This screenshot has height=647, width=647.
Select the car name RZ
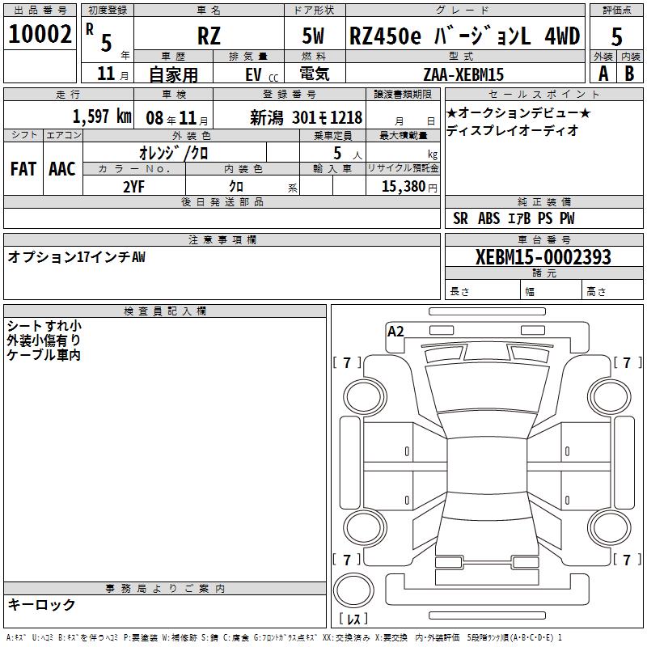click(x=209, y=36)
